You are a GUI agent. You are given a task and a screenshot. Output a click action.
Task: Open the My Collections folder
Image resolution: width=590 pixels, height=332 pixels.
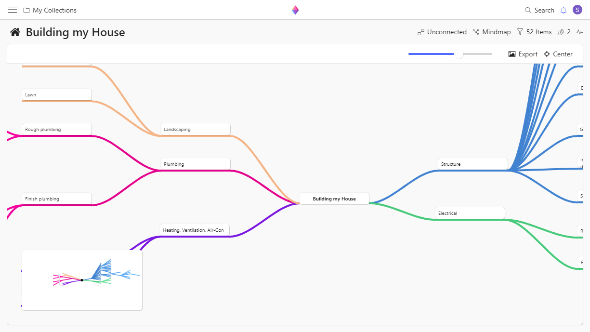tap(50, 10)
